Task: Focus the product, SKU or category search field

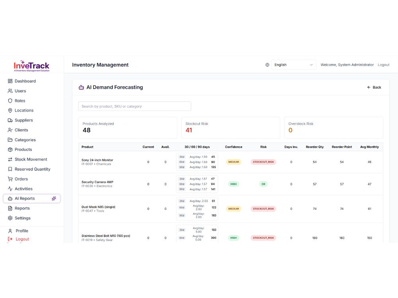Action: pos(135,106)
